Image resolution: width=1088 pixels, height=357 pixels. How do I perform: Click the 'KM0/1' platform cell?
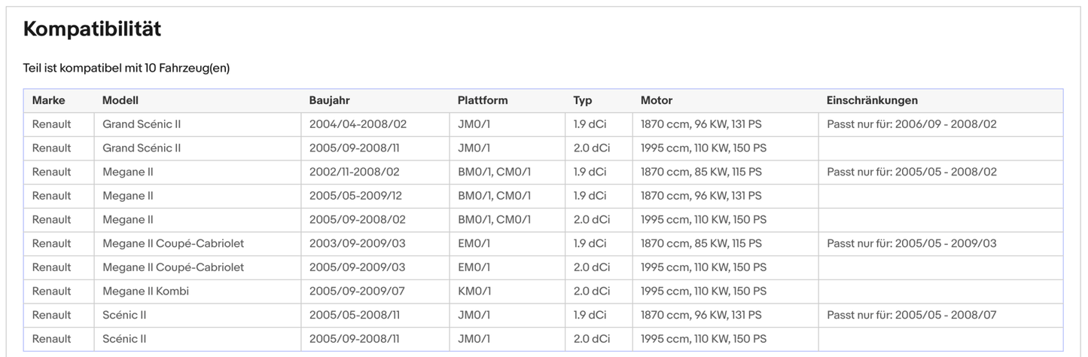(x=474, y=291)
